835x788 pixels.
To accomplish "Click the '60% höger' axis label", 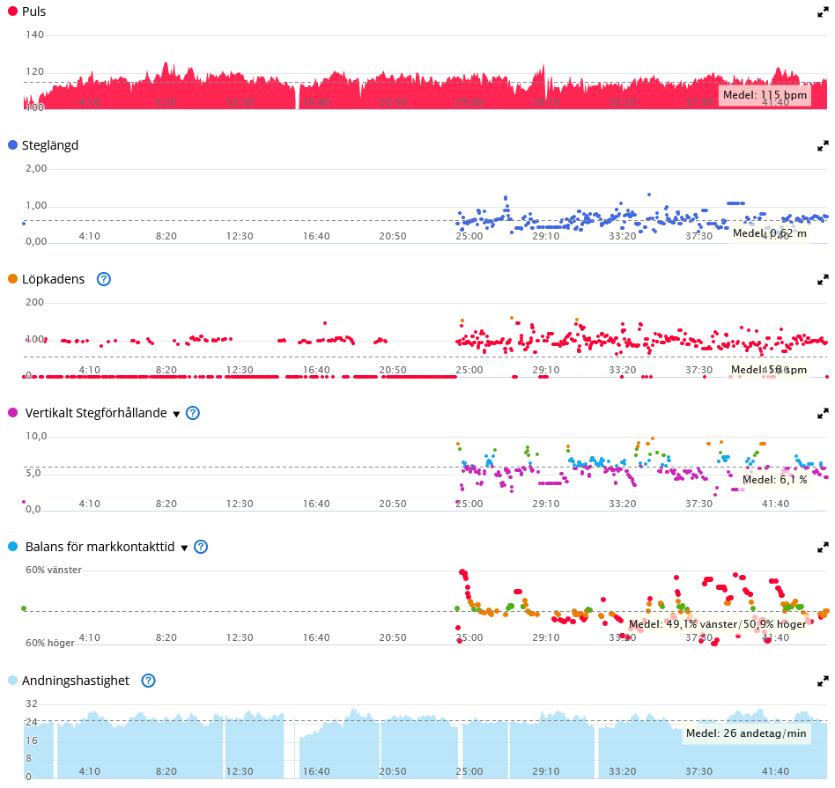I will click(x=50, y=644).
